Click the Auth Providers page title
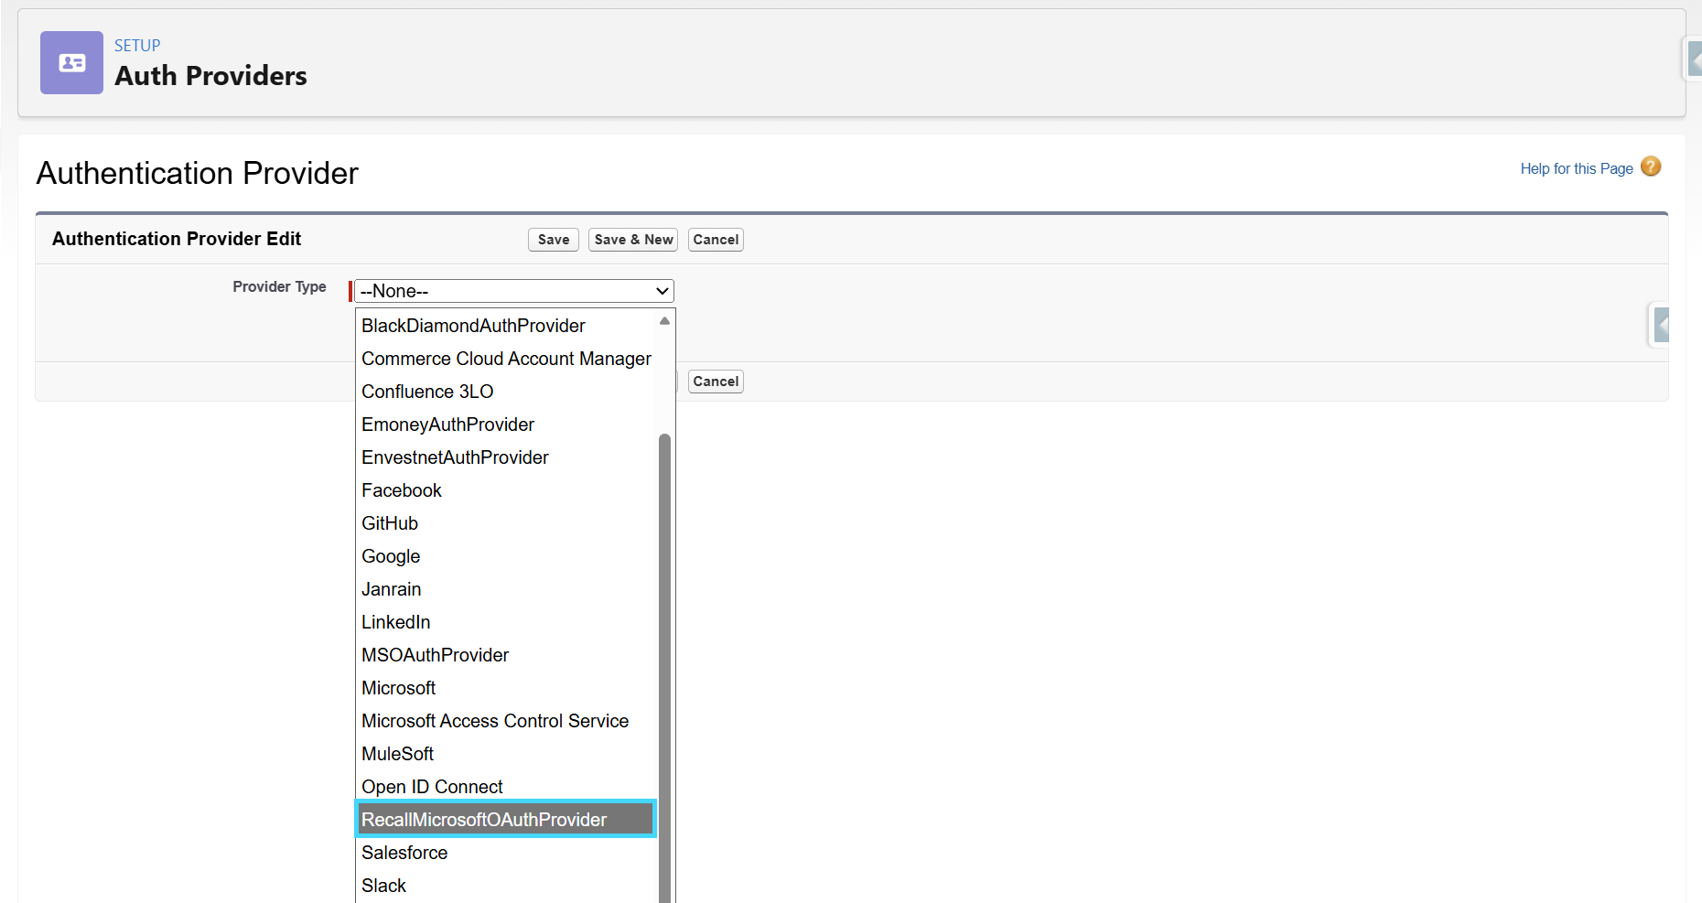The height and width of the screenshot is (903, 1702). [210, 76]
